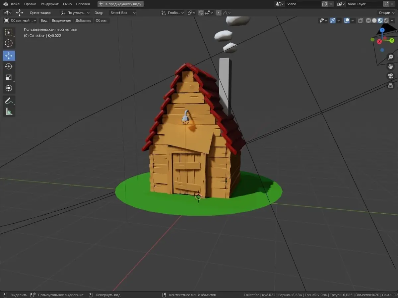
Task: Open the Добавить viewport menu
Action: click(x=83, y=21)
